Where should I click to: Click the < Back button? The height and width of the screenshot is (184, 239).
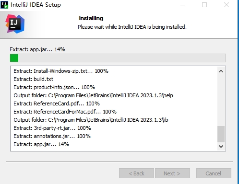136,173
